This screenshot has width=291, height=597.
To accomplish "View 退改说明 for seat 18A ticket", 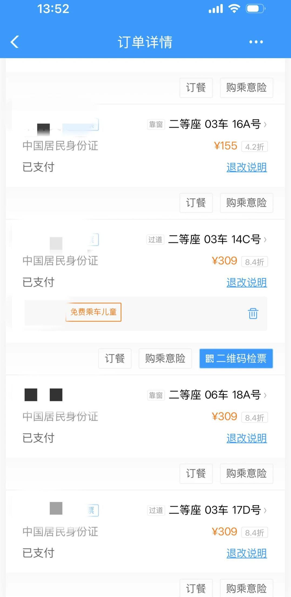I will coord(246,438).
